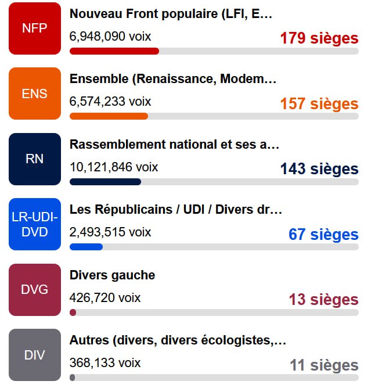Click the orange ENS party badge
This screenshot has width=371, height=388.
[35, 94]
